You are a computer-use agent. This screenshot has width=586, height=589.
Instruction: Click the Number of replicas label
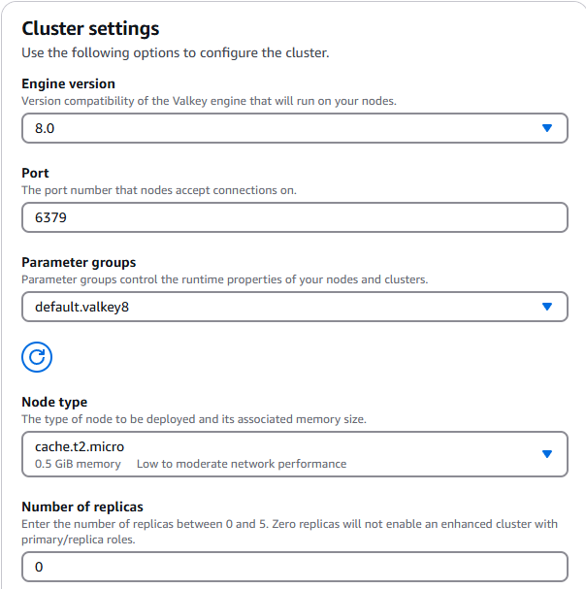[82, 507]
